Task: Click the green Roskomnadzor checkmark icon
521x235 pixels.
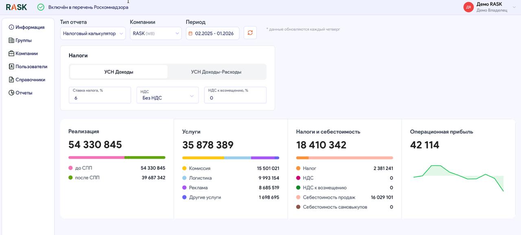Action: tap(41, 7)
